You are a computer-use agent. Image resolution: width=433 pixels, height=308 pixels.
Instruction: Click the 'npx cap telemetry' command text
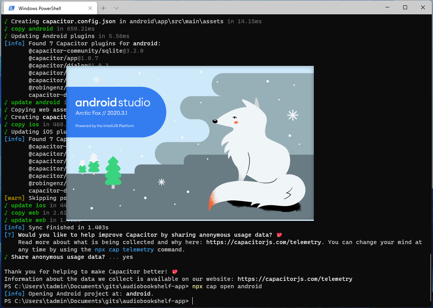(124, 249)
